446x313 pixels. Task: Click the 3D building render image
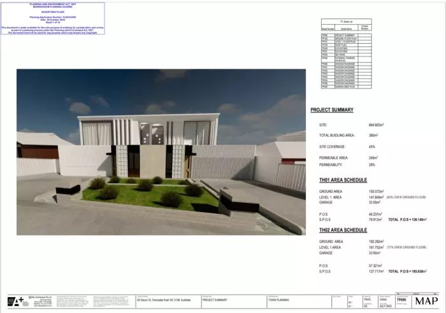point(161,151)
